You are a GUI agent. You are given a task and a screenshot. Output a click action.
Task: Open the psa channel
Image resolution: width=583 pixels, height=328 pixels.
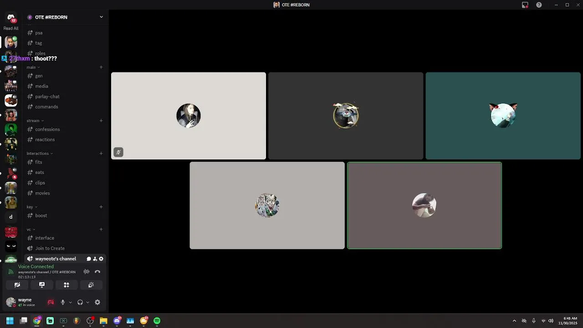(66, 33)
